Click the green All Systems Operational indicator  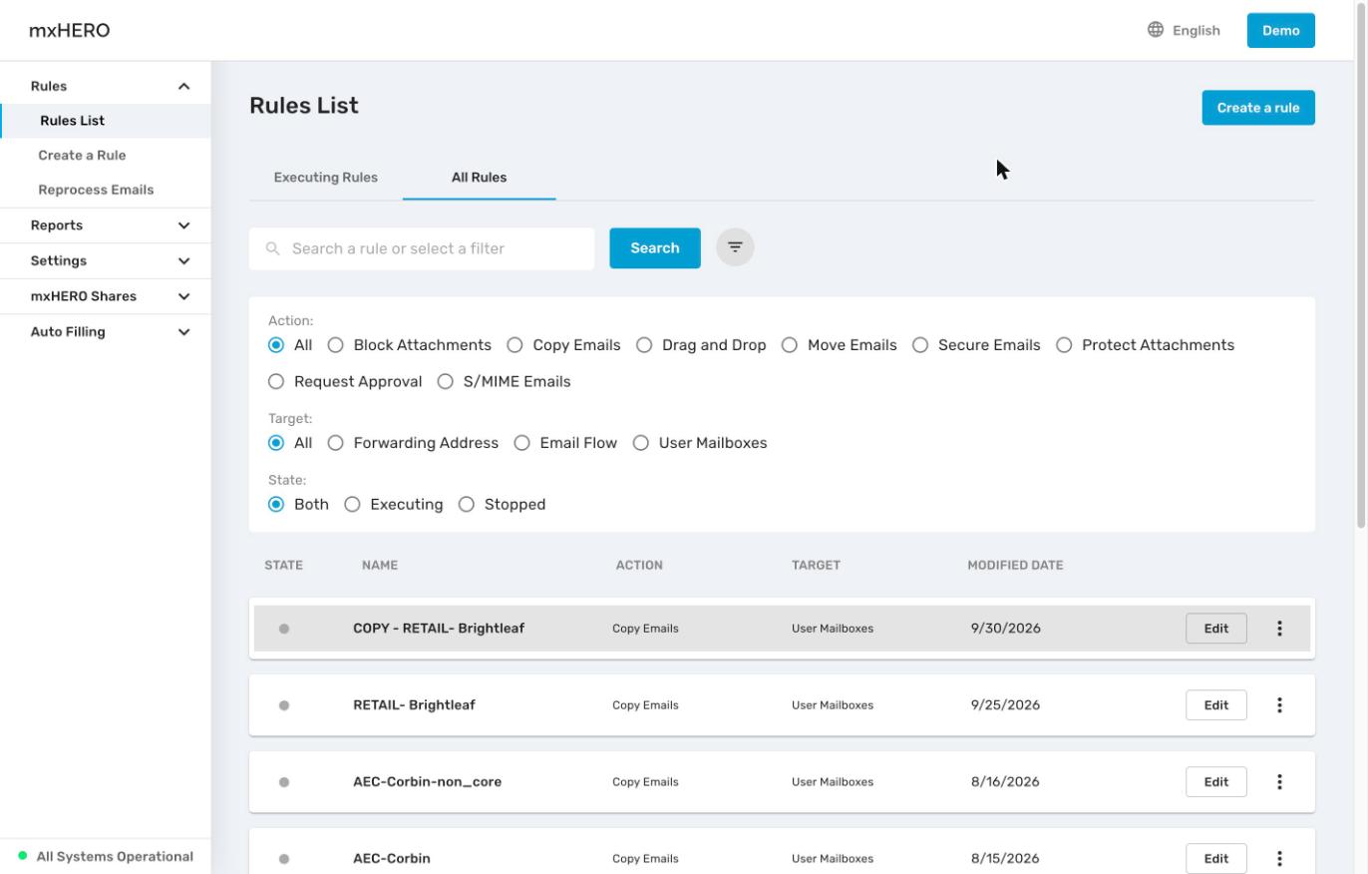pyautogui.click(x=23, y=856)
